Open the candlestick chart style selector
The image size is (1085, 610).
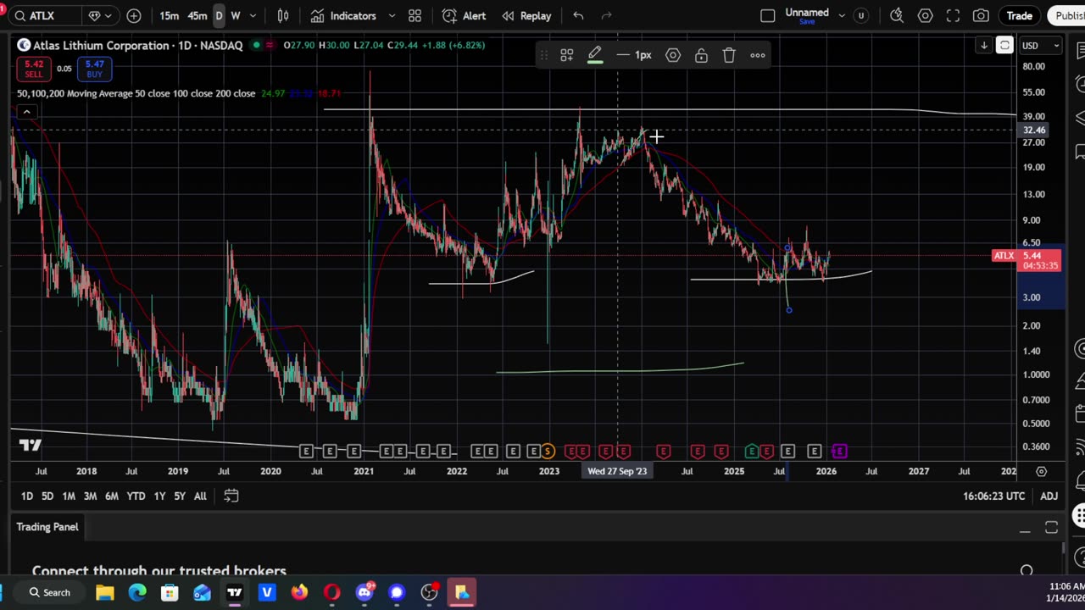pyautogui.click(x=283, y=15)
